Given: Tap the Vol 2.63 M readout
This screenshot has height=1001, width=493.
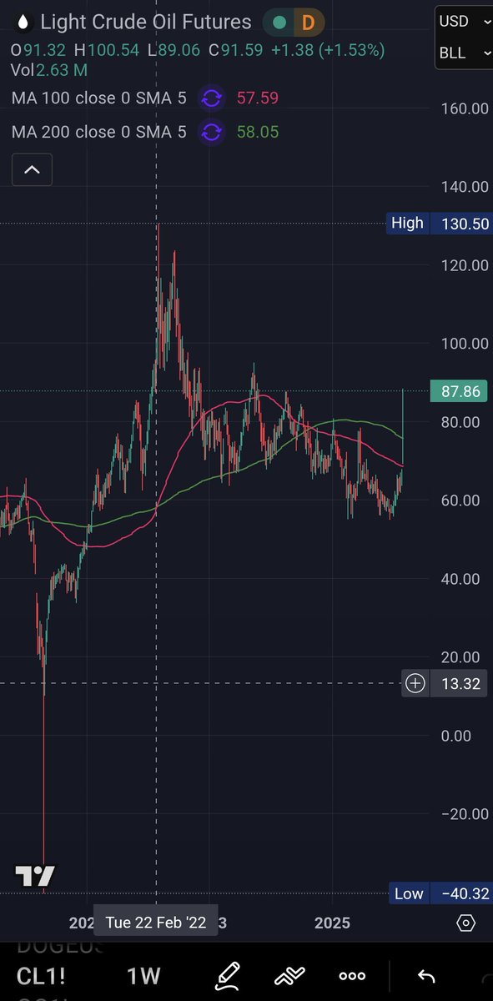Looking at the screenshot, I should 50,69.
